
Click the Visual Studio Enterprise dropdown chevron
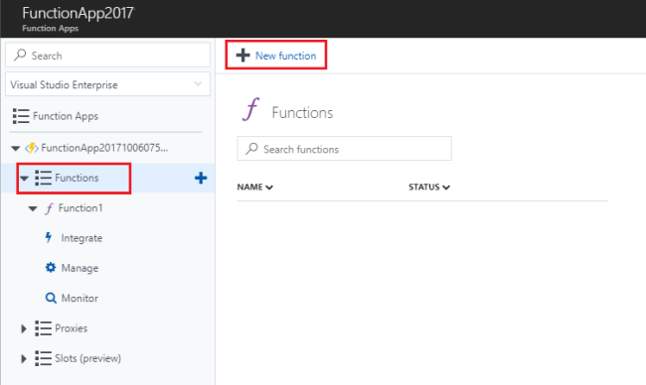click(198, 83)
